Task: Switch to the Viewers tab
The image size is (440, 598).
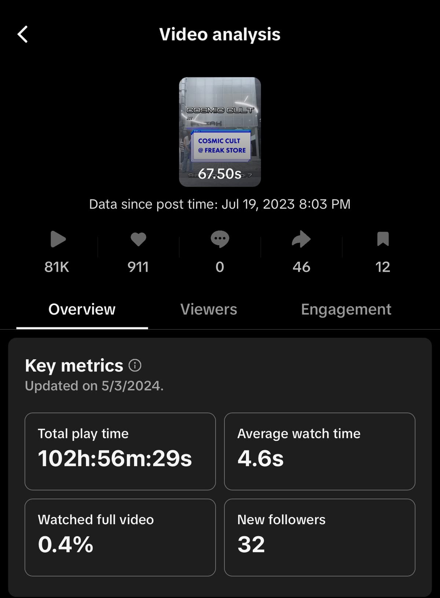Action: [209, 309]
